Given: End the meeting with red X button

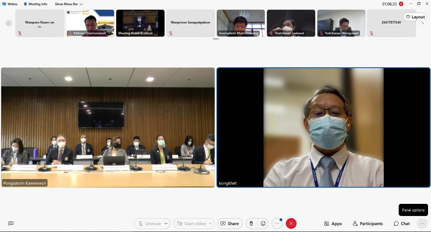Looking at the screenshot, I should (291, 224).
